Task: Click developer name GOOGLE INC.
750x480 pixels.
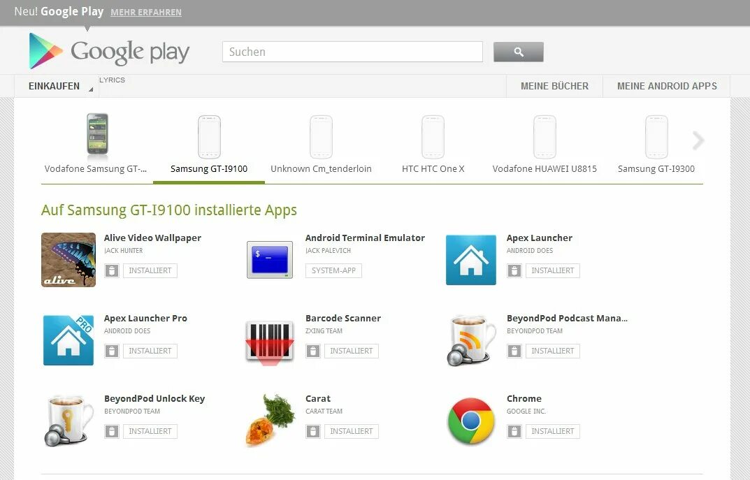Action: [x=526, y=411]
